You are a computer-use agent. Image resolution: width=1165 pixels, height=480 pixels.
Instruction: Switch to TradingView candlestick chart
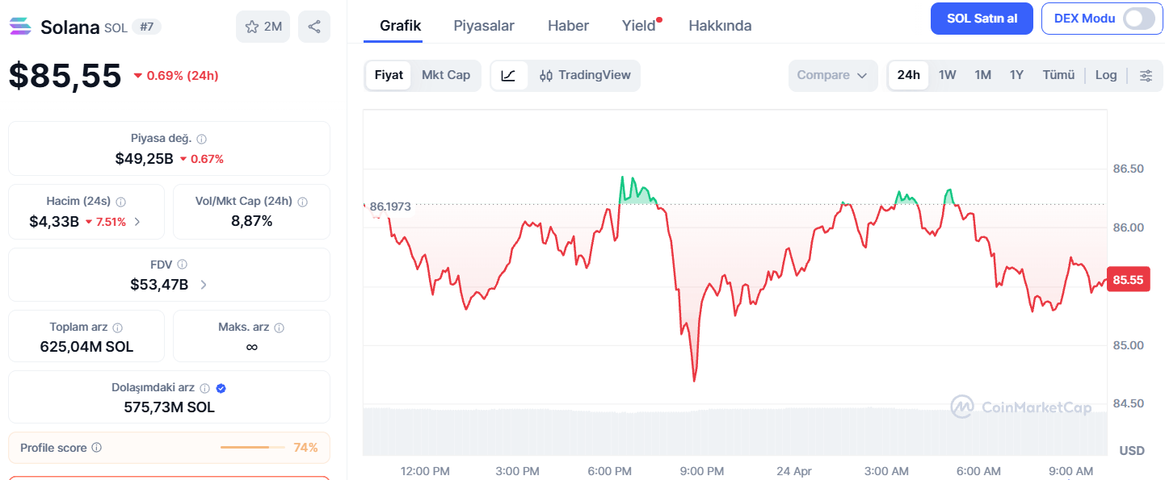585,75
